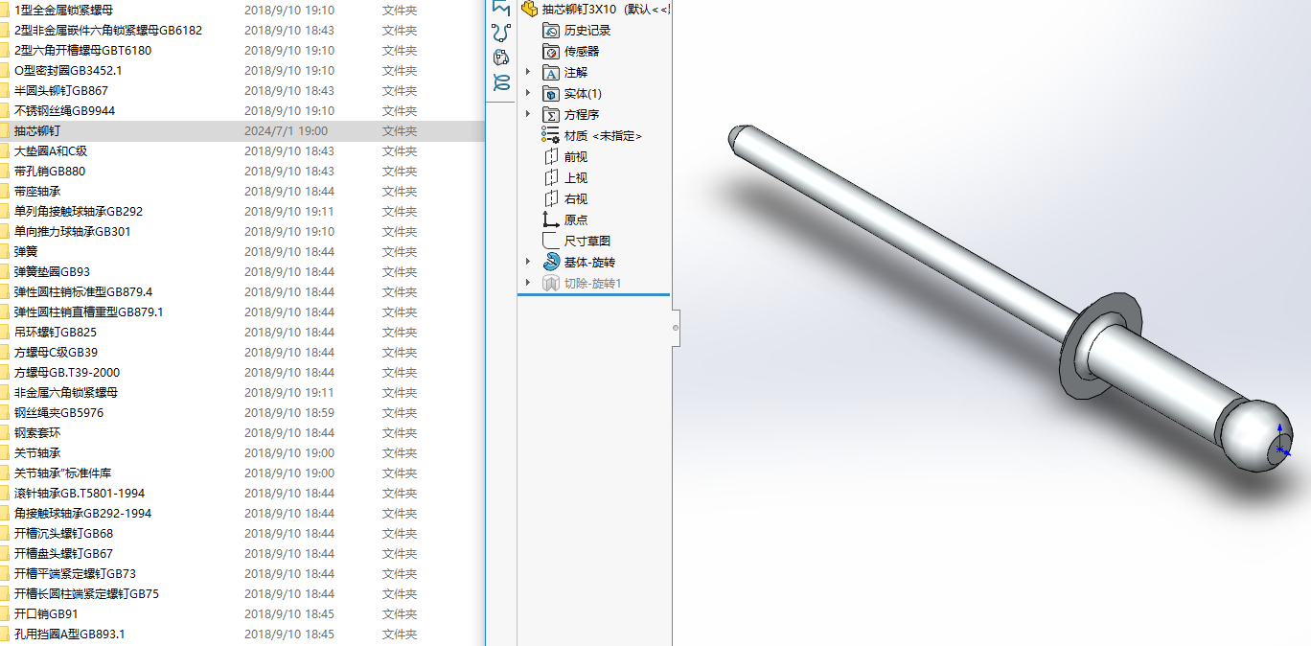
Task: Click the 方程序 equations icon
Action: pyautogui.click(x=551, y=115)
